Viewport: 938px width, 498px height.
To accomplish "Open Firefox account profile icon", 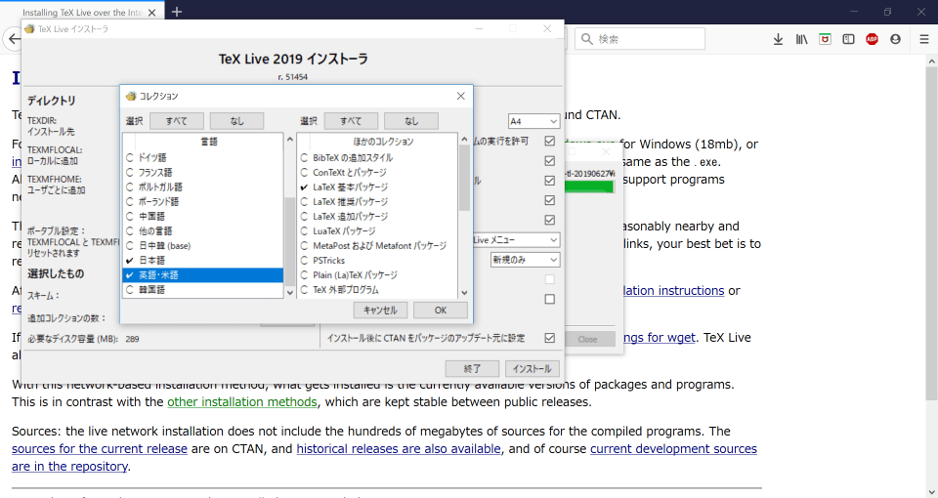I will [x=895, y=39].
